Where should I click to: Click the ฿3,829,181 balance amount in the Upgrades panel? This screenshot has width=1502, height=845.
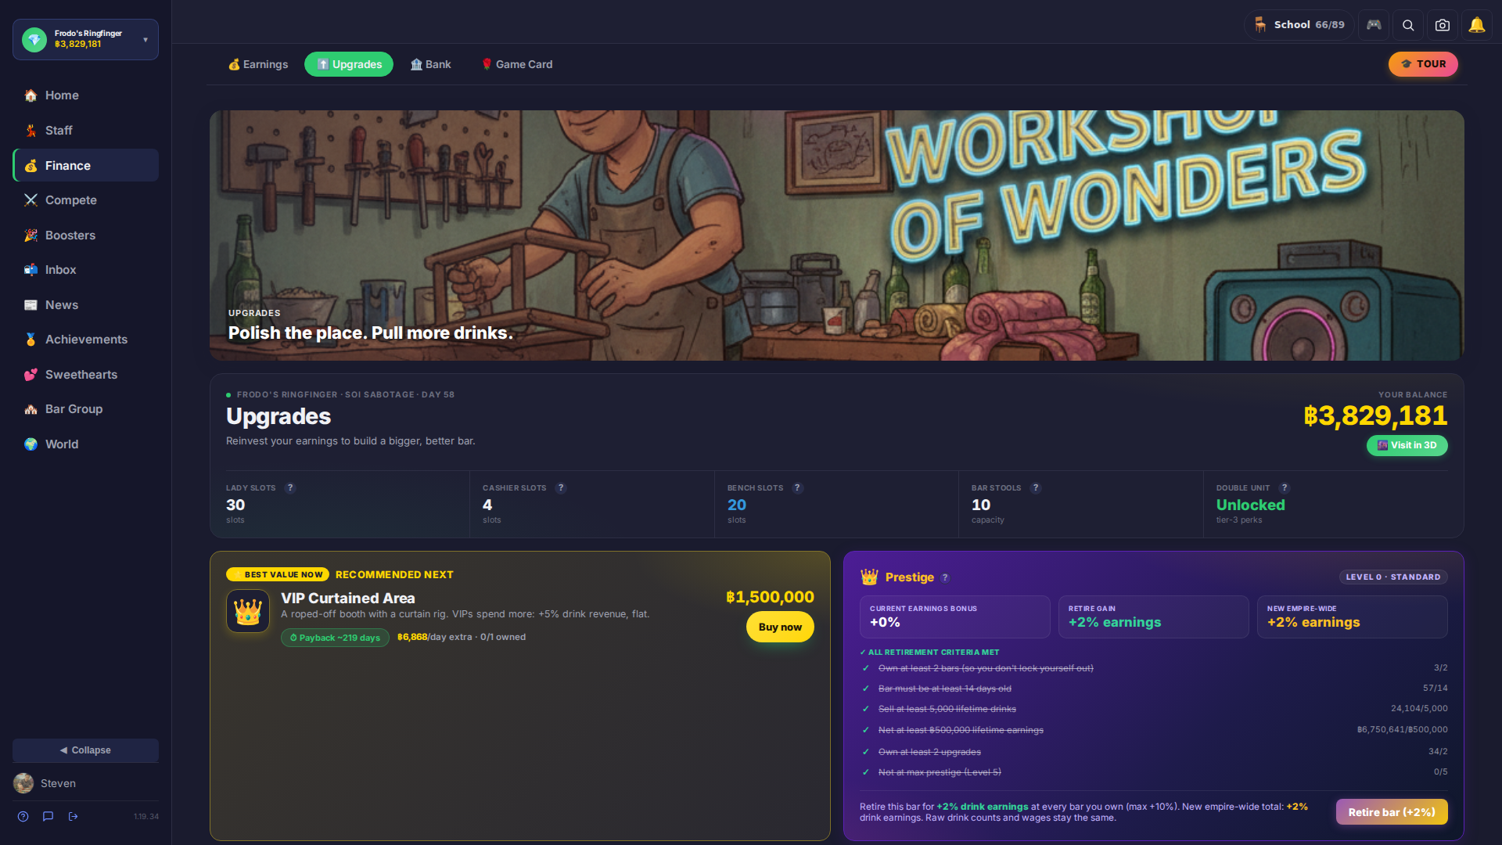1375,415
